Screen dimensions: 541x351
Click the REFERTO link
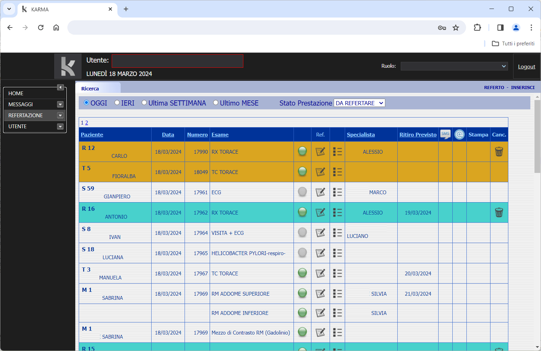click(494, 88)
